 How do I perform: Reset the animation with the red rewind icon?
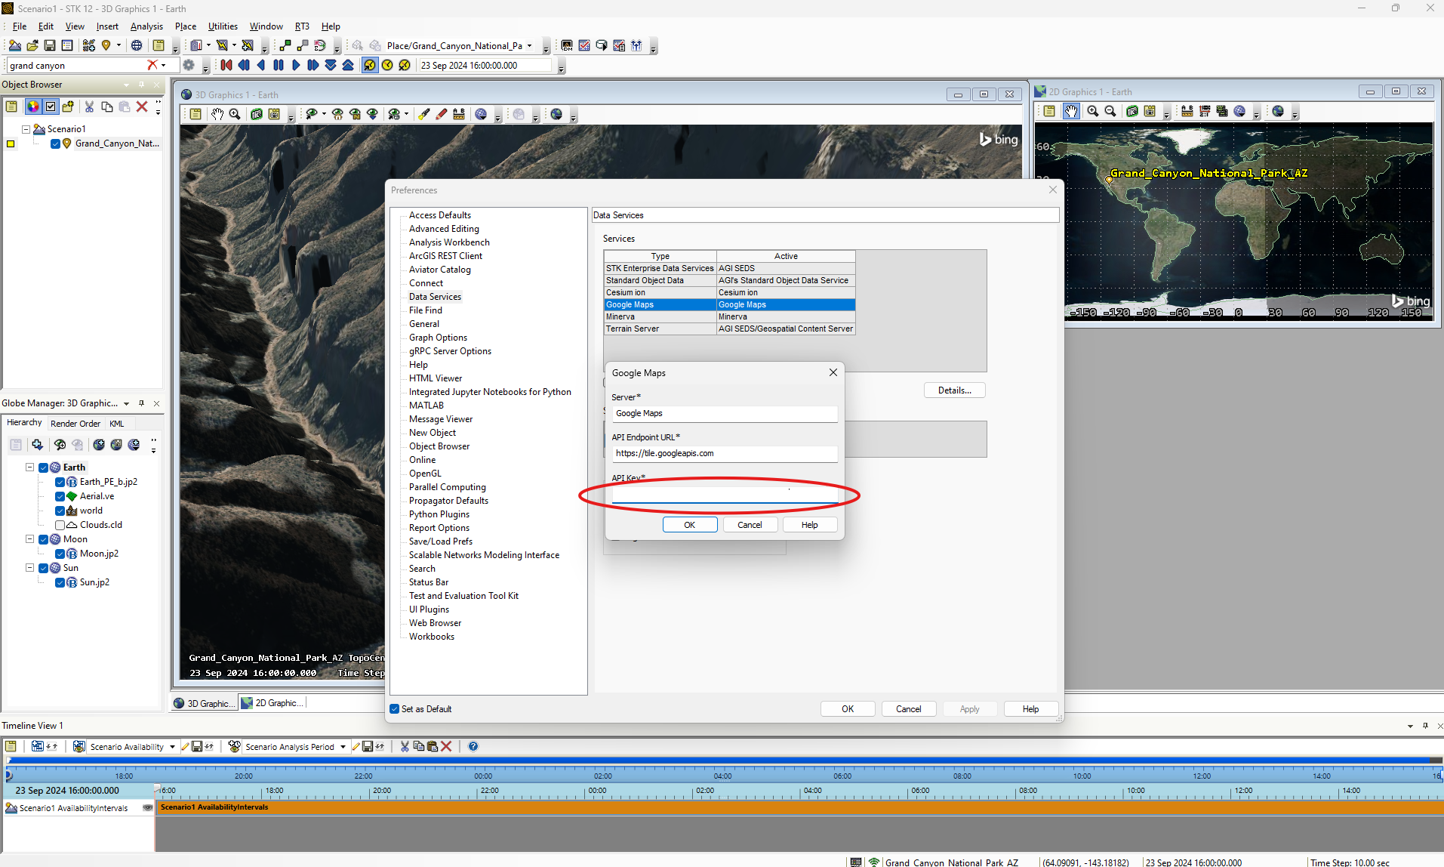tap(226, 66)
